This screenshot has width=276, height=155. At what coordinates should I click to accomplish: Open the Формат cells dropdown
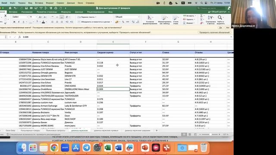pyautogui.click(x=189, y=23)
